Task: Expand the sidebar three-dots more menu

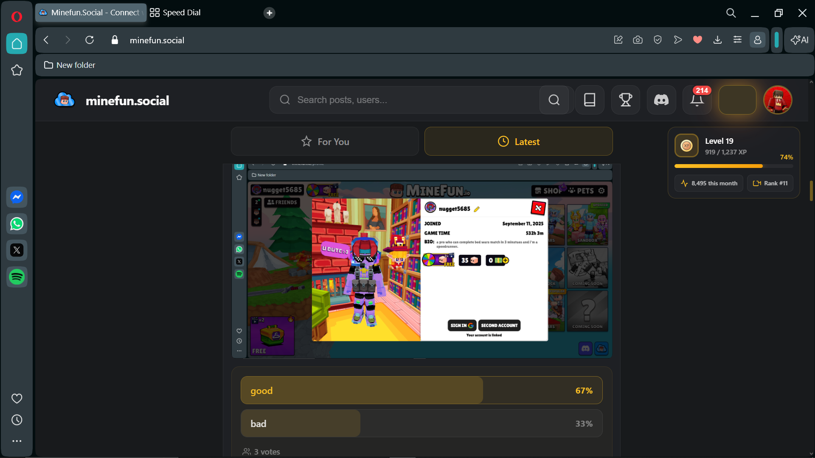Action: (17, 441)
